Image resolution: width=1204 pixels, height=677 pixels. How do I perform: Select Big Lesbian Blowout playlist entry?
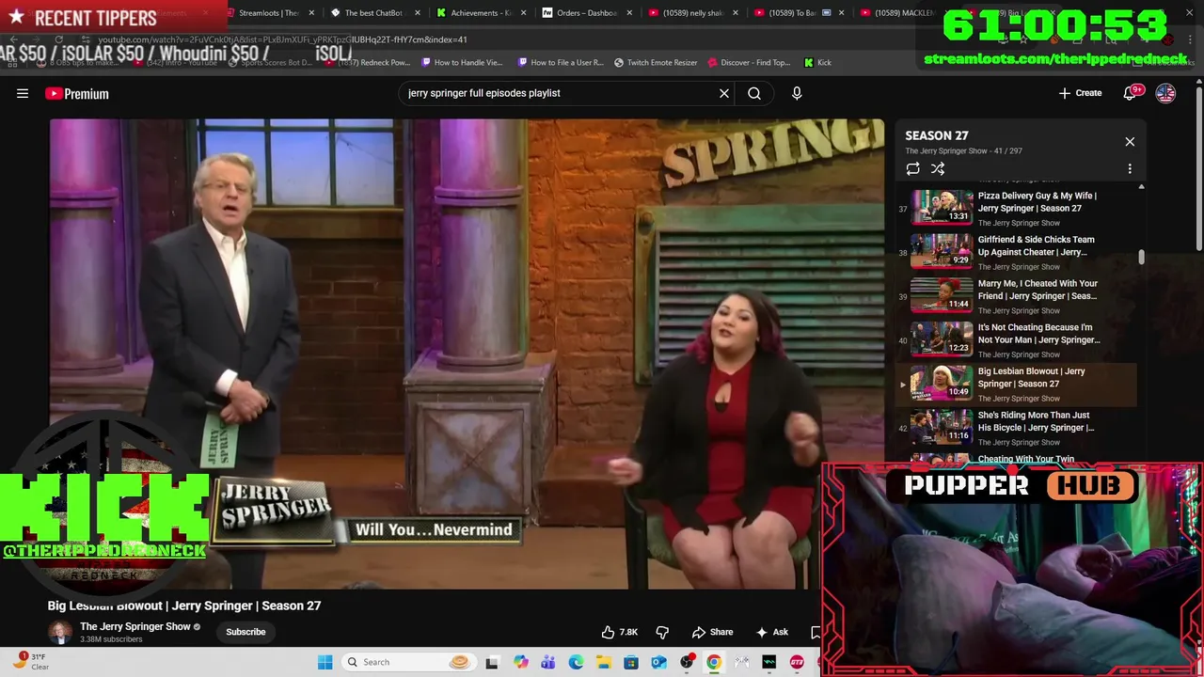(x=1016, y=384)
